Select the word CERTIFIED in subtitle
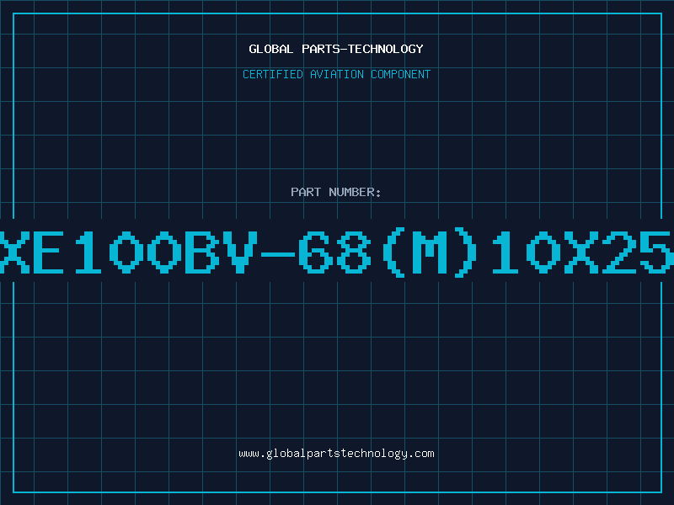The width and height of the screenshot is (674, 505). pos(273,74)
